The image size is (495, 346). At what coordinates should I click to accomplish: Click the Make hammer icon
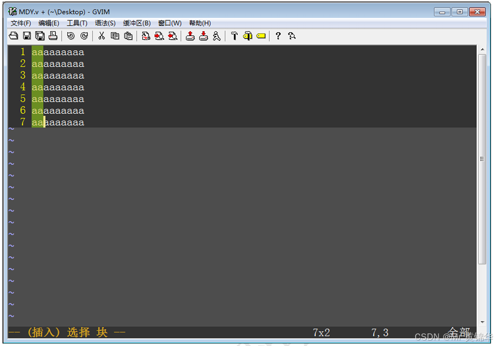click(x=234, y=36)
